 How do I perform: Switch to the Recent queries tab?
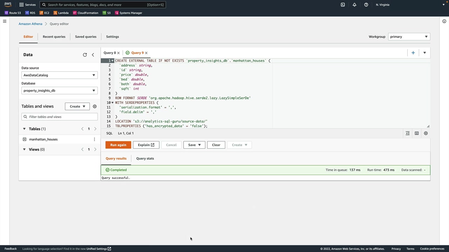(54, 37)
